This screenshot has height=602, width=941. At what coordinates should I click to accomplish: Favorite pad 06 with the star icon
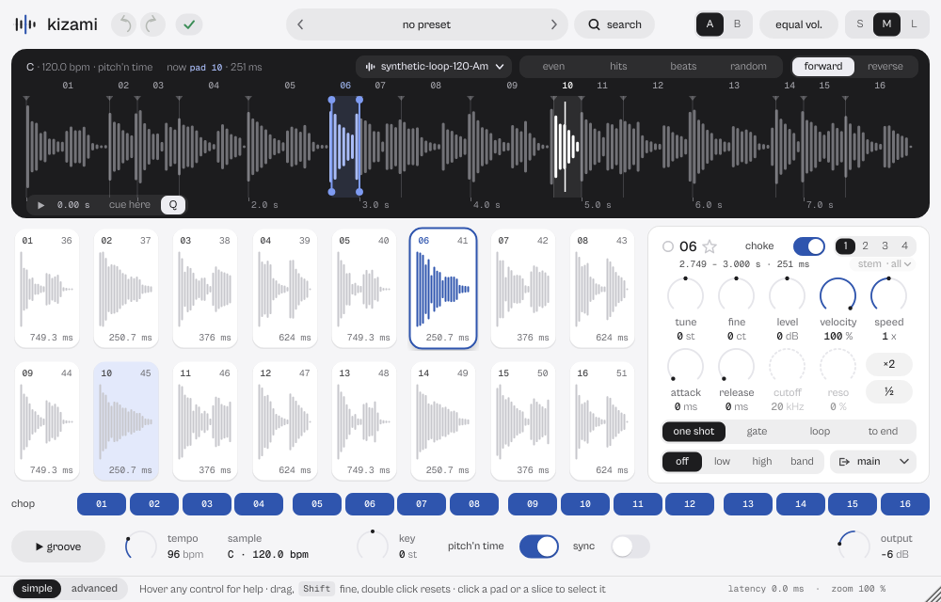tap(710, 246)
